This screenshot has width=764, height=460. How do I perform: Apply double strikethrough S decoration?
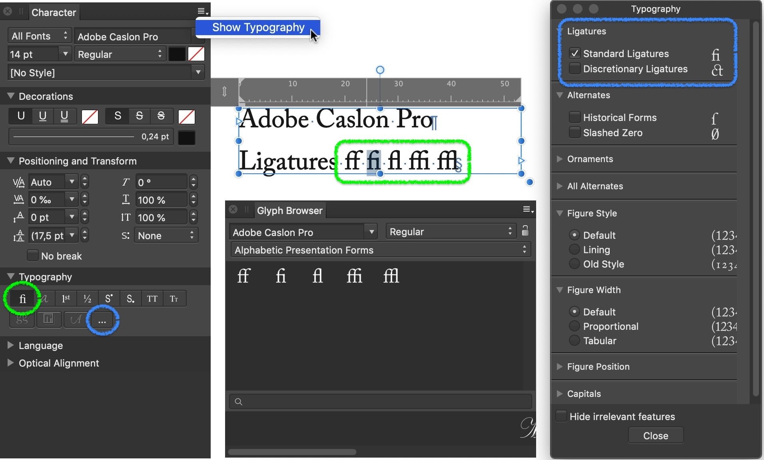click(x=161, y=116)
